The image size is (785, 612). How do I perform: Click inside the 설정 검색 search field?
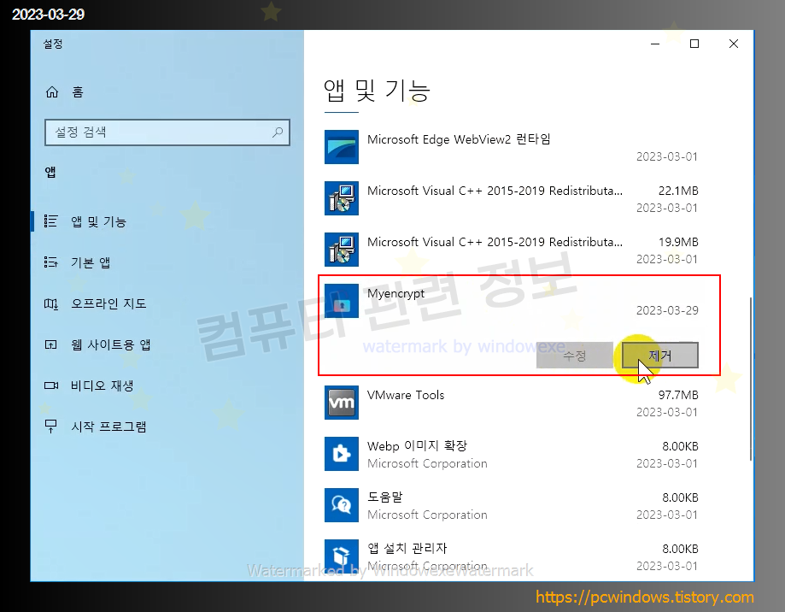(167, 132)
